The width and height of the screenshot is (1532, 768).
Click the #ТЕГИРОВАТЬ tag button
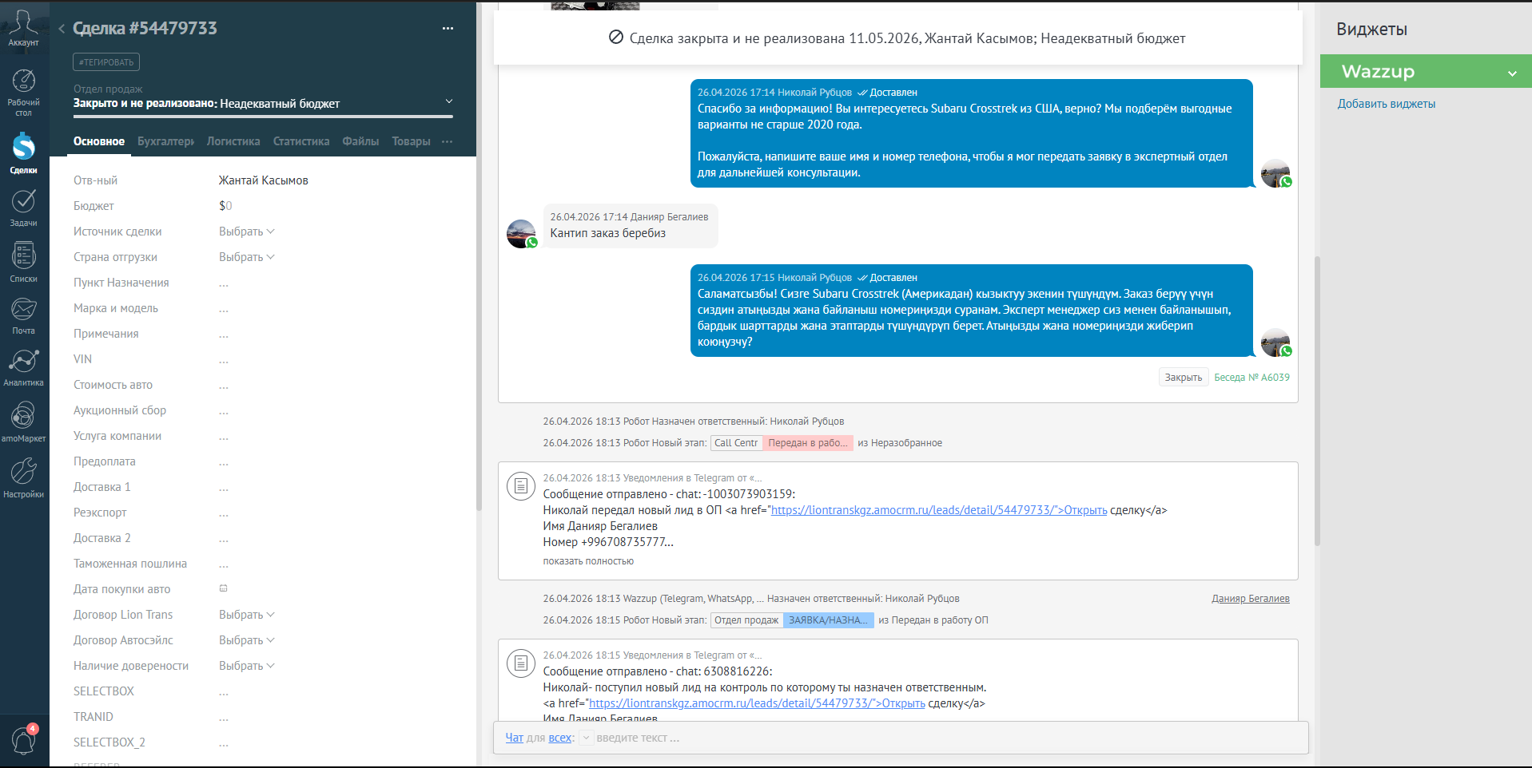click(106, 62)
